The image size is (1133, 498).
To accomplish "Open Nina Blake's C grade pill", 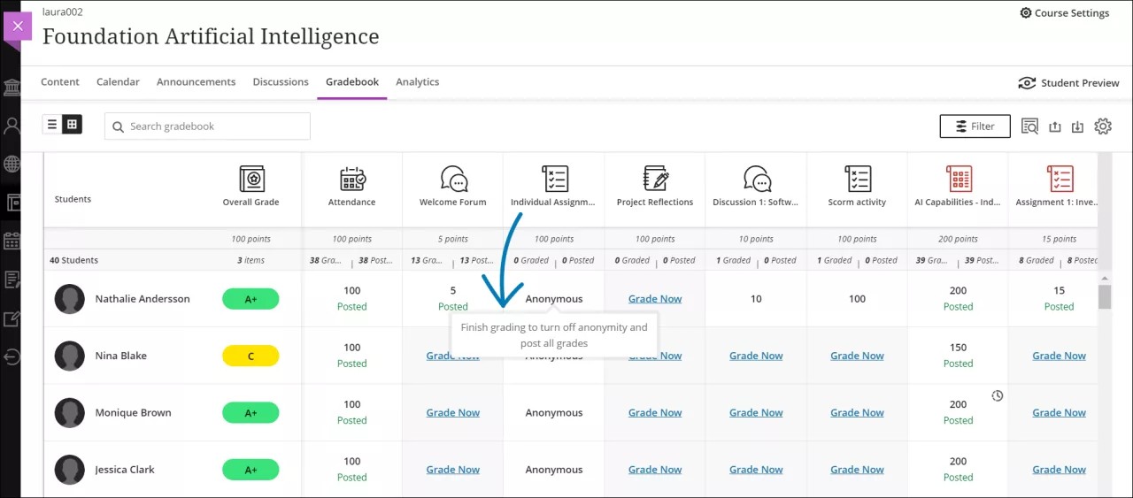I will (250, 356).
